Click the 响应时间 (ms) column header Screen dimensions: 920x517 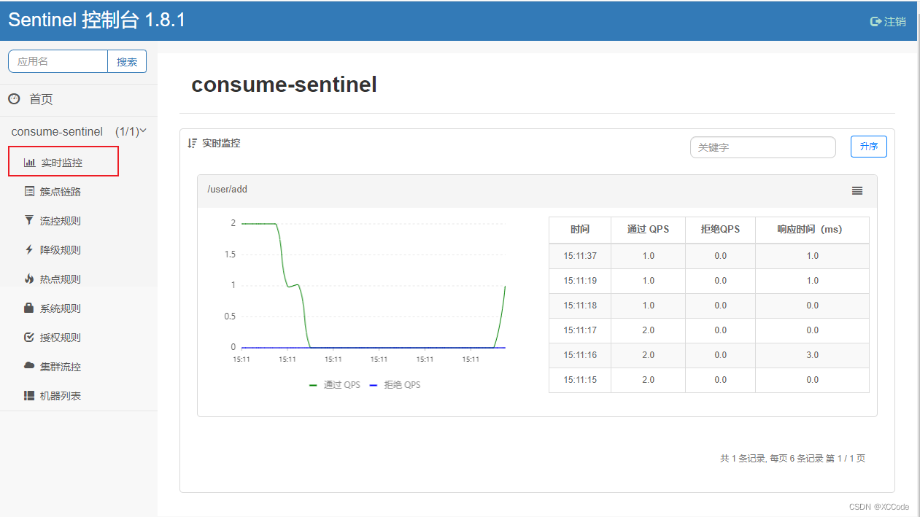pyautogui.click(x=812, y=229)
